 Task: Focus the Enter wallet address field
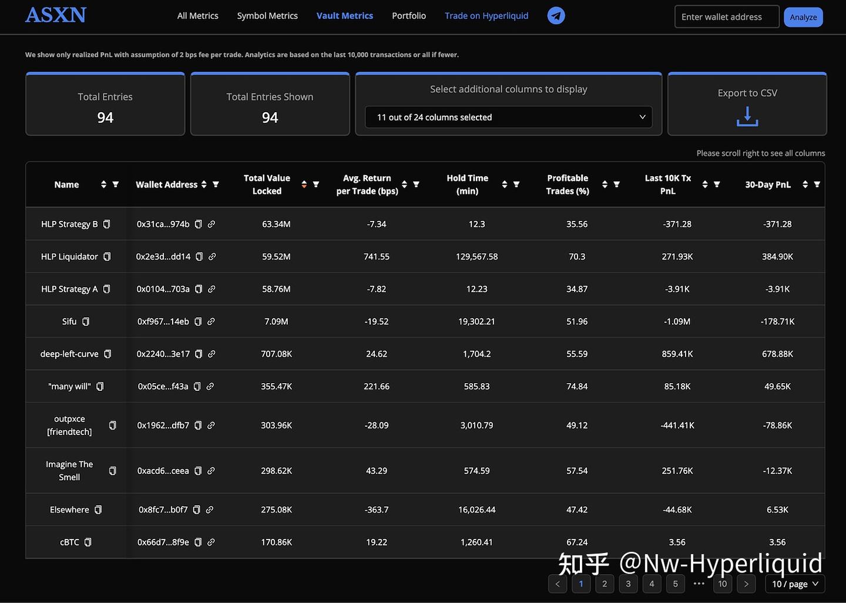pyautogui.click(x=727, y=17)
